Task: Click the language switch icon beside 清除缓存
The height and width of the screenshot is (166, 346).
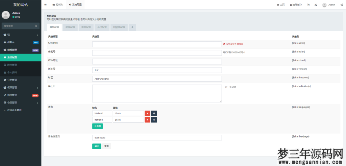Action: click(308, 5)
